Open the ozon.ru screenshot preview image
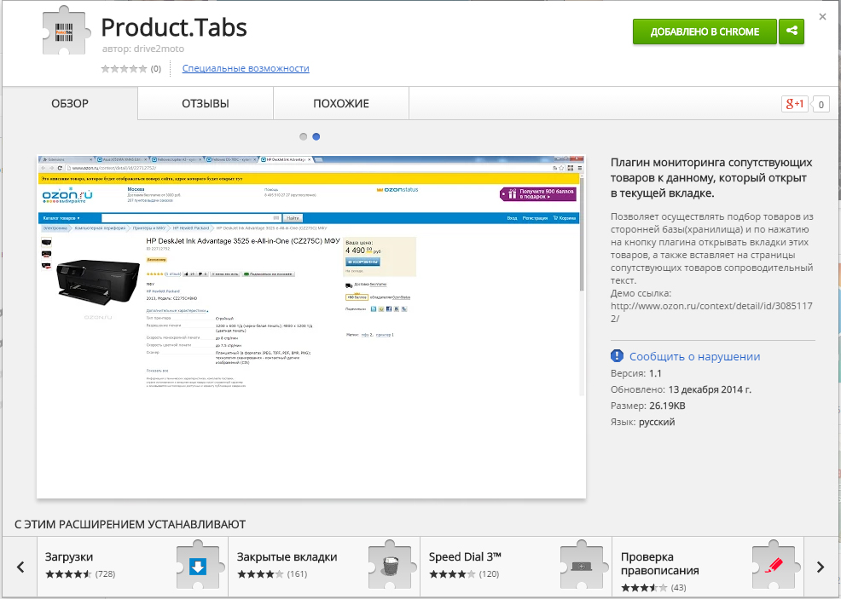841x599 pixels. [x=310, y=325]
